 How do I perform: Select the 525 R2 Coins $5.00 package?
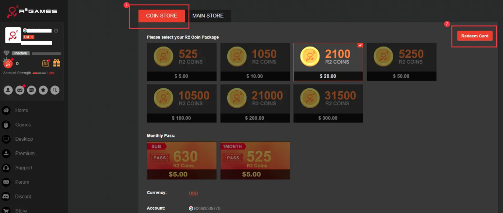[182, 61]
